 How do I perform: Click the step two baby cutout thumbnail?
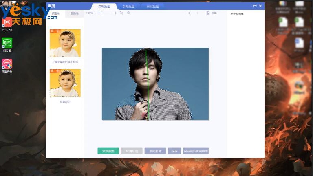pos(65,83)
